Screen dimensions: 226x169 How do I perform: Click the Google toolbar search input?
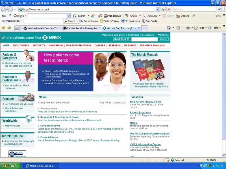coord(47,16)
